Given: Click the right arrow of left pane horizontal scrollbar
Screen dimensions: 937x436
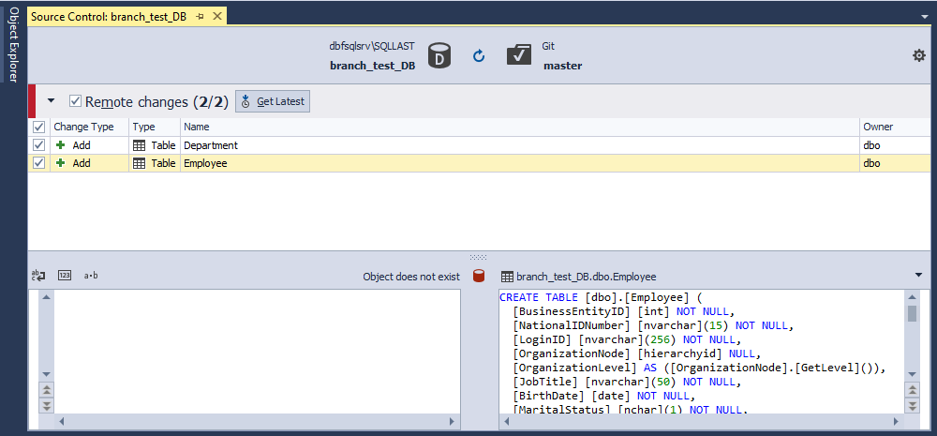Looking at the screenshot, I should (453, 422).
